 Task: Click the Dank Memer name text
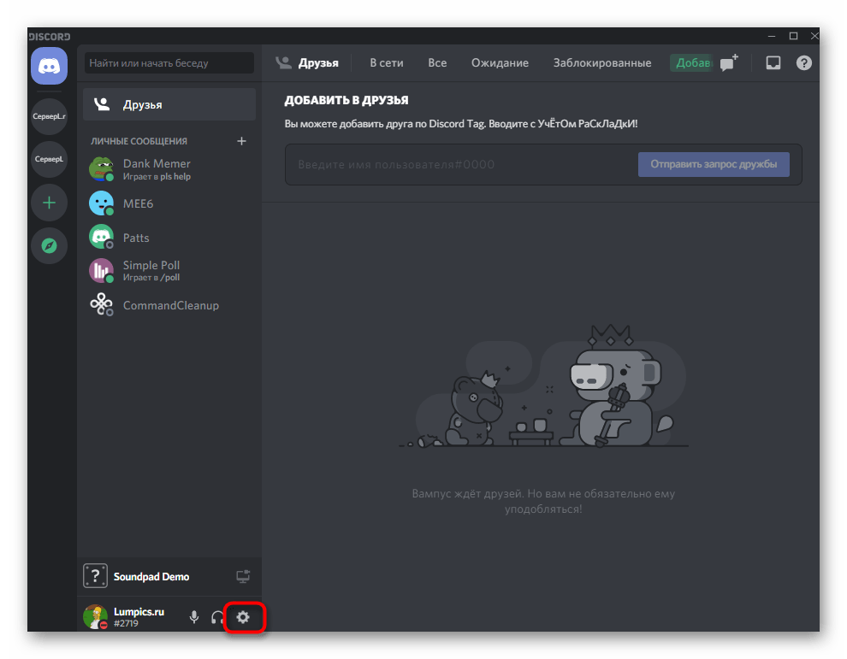tap(157, 163)
